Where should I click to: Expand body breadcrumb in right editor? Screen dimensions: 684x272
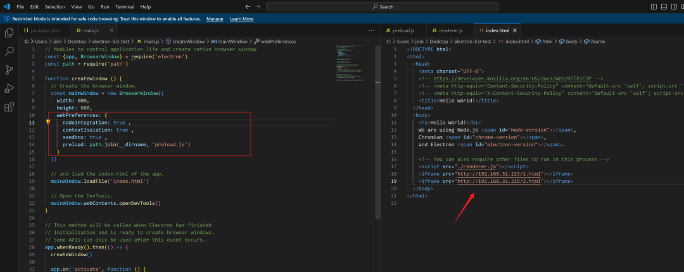[x=568, y=41]
